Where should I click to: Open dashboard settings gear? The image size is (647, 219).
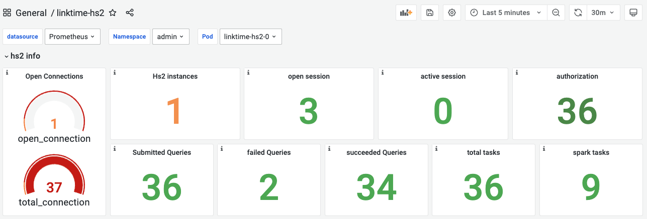coord(452,13)
